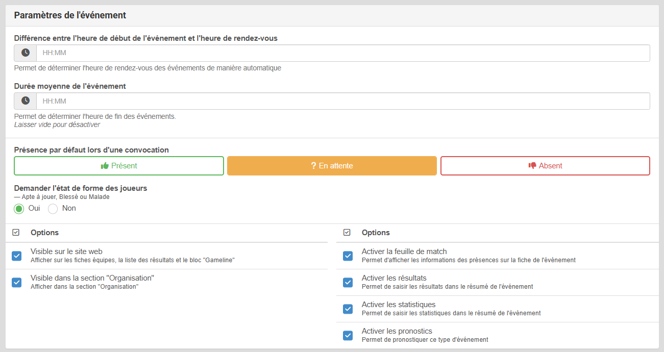Viewport: 664px width, 352px height.
Task: Choose En attente as default presence
Action: (x=332, y=166)
